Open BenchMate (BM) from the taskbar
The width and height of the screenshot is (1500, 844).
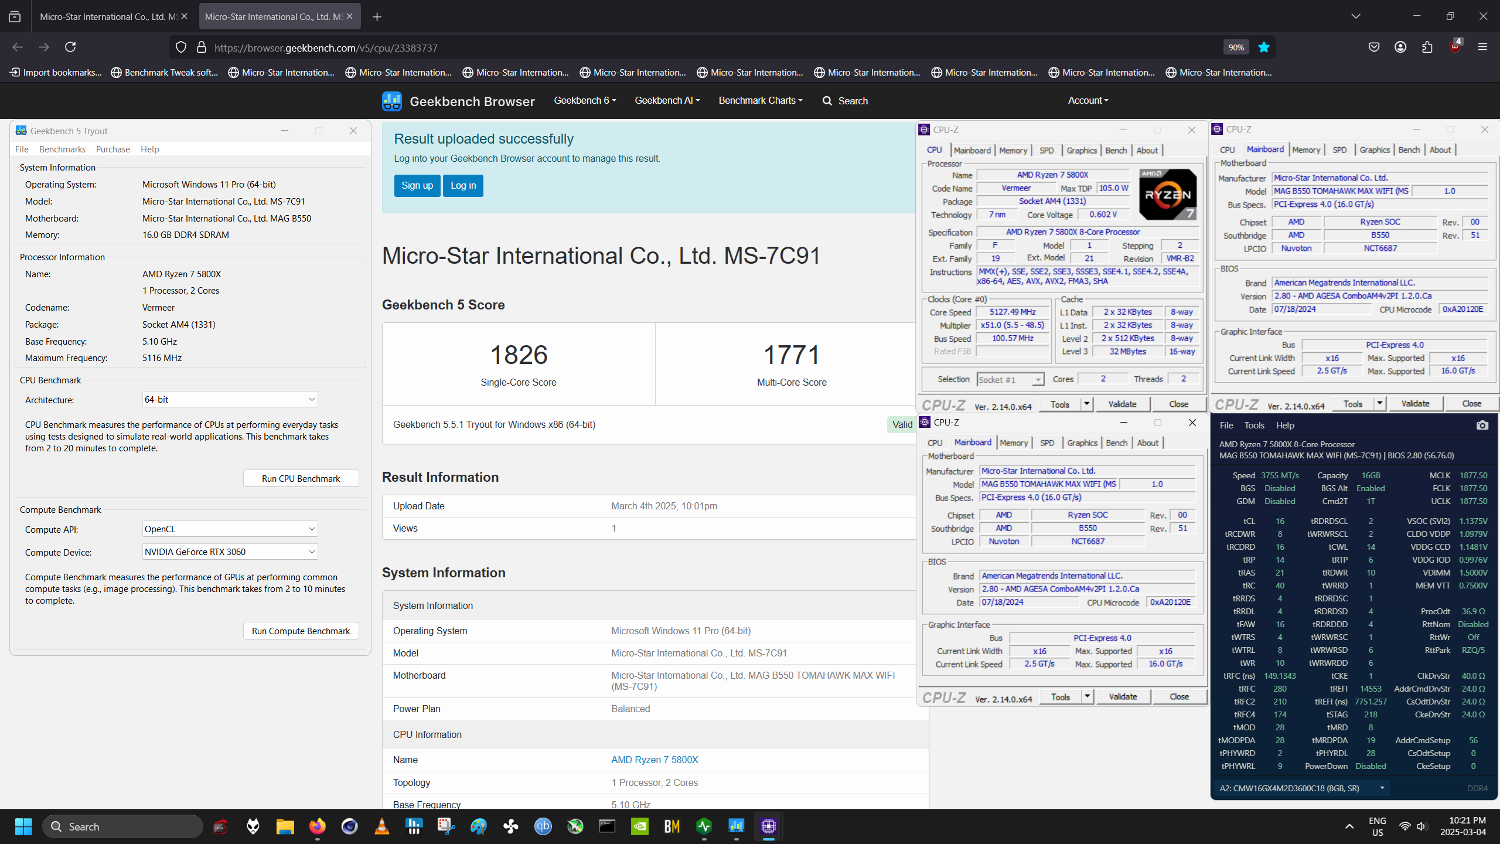point(672,826)
